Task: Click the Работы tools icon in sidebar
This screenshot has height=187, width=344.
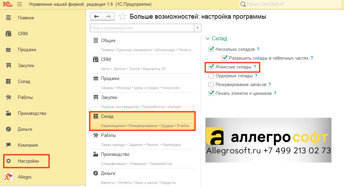Action: (8, 97)
